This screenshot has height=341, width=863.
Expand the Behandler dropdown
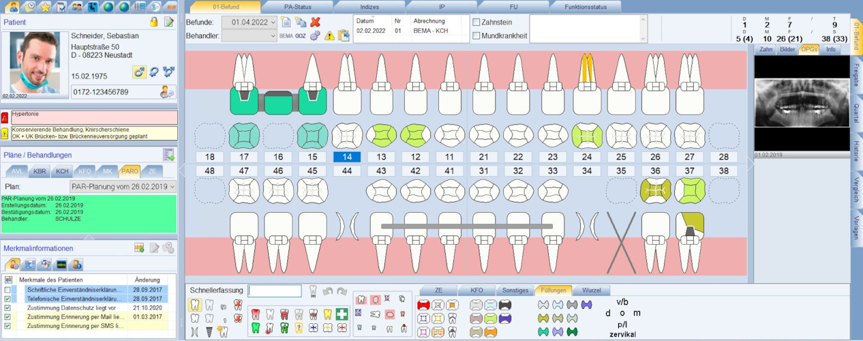(x=273, y=36)
